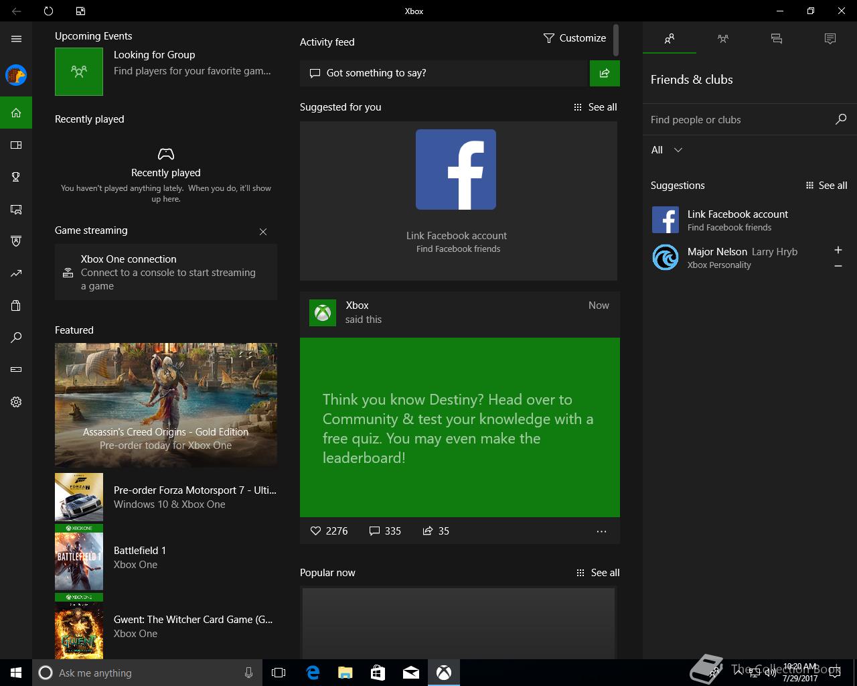Go to Home in the sidebar
Screen dimensions: 857x686
click(16, 113)
